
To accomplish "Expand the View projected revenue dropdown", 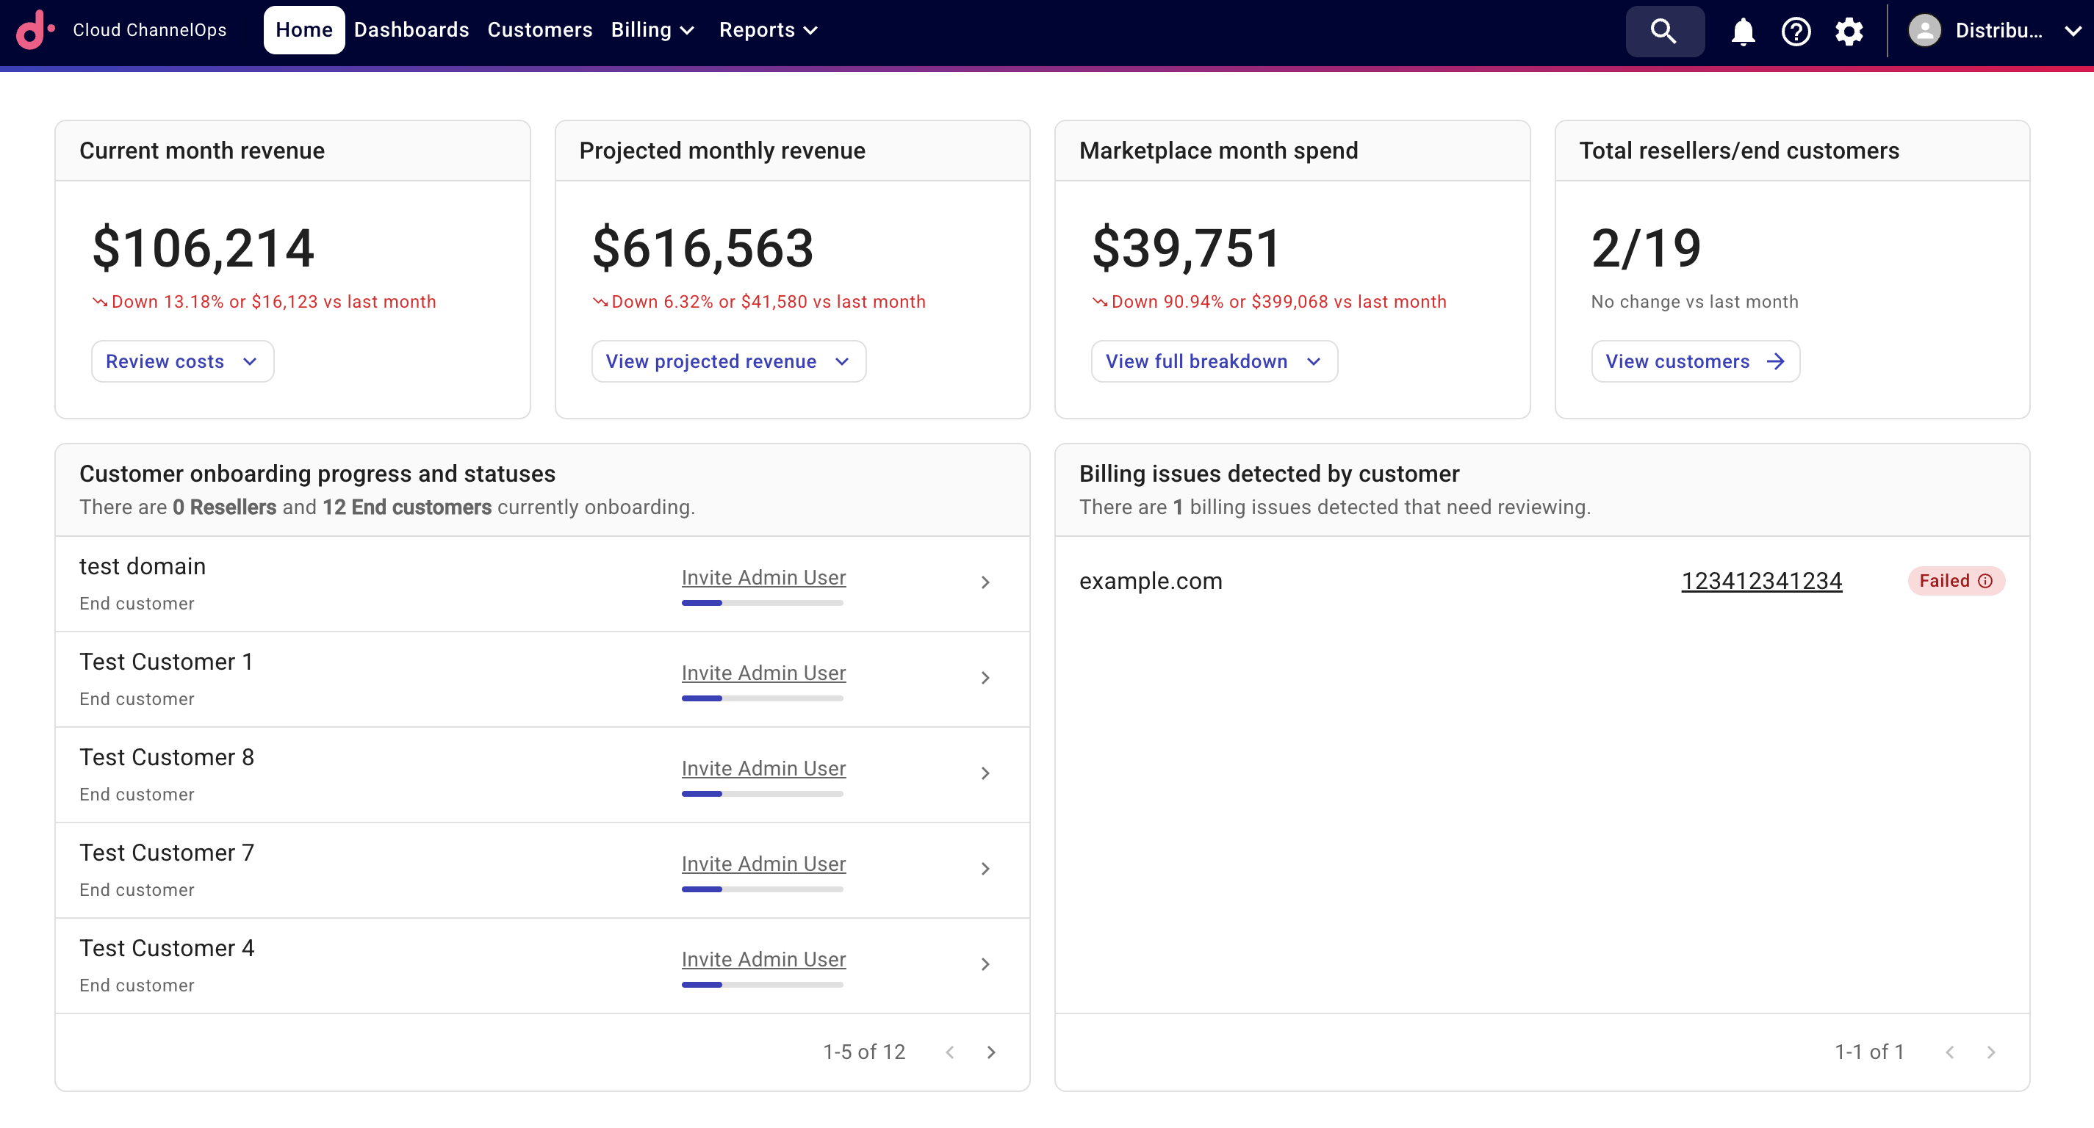I will [x=727, y=361].
